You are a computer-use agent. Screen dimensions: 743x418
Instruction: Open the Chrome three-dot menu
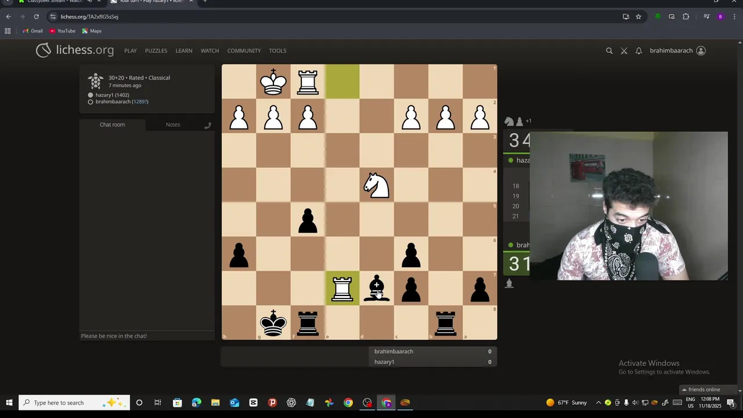734,17
